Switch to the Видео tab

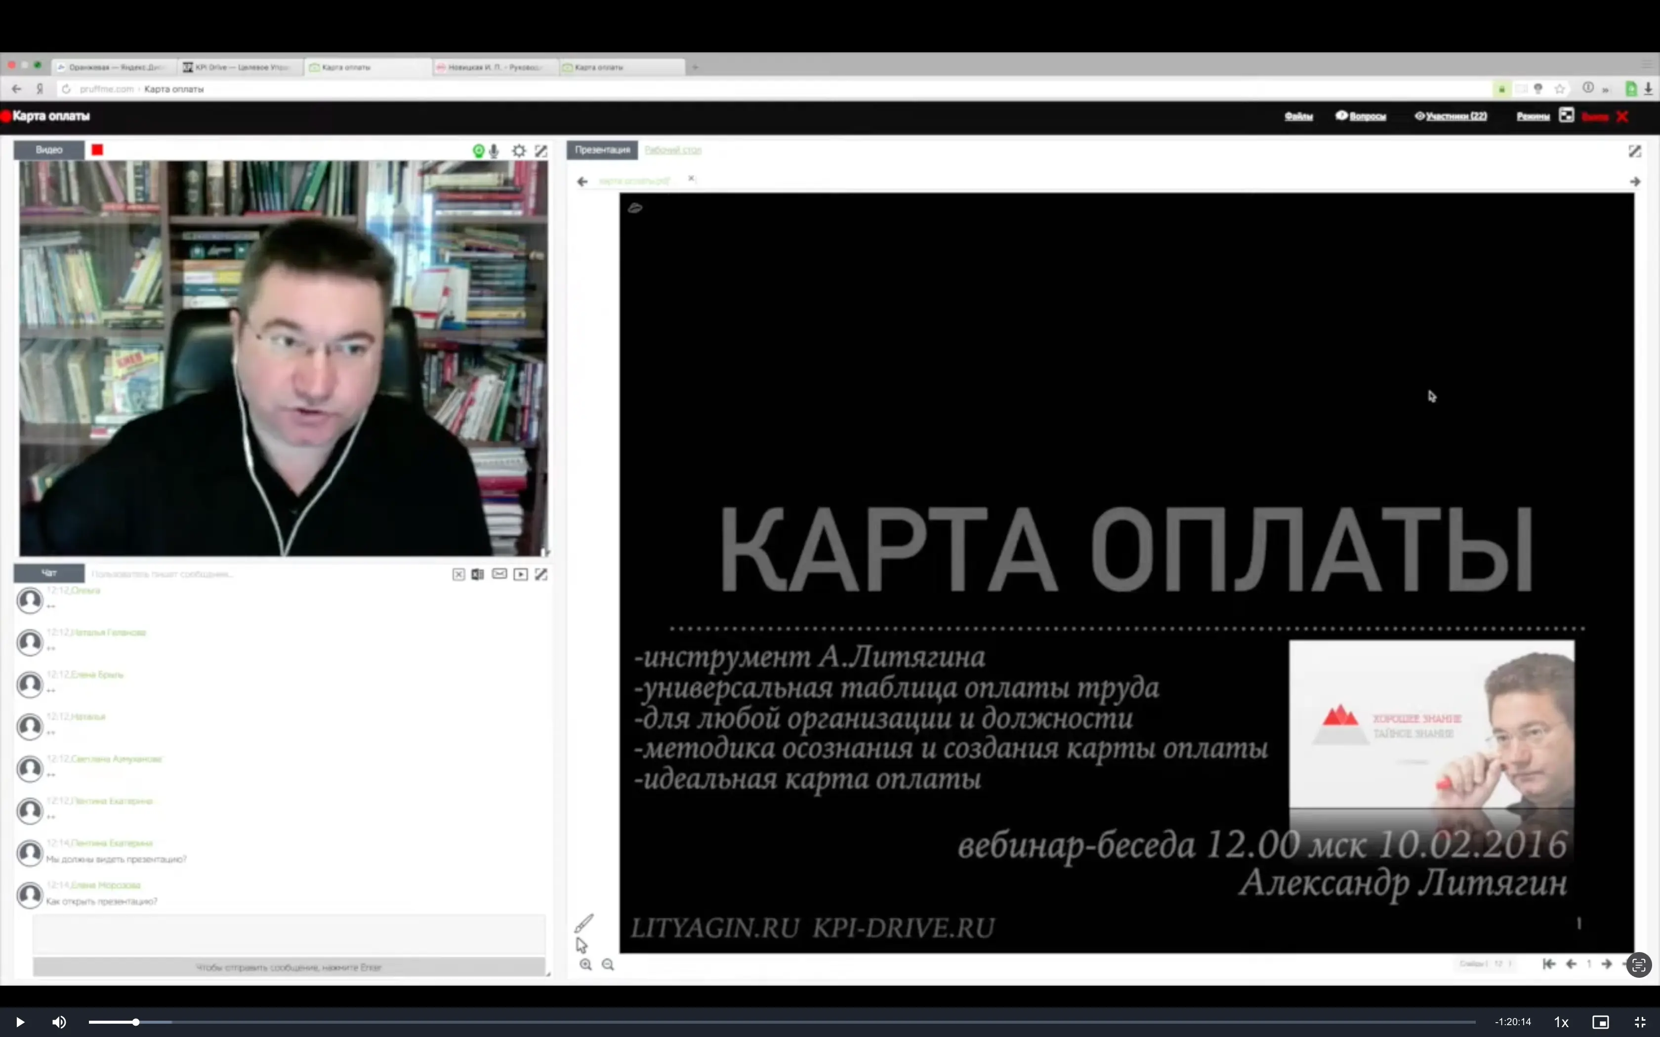[49, 150]
